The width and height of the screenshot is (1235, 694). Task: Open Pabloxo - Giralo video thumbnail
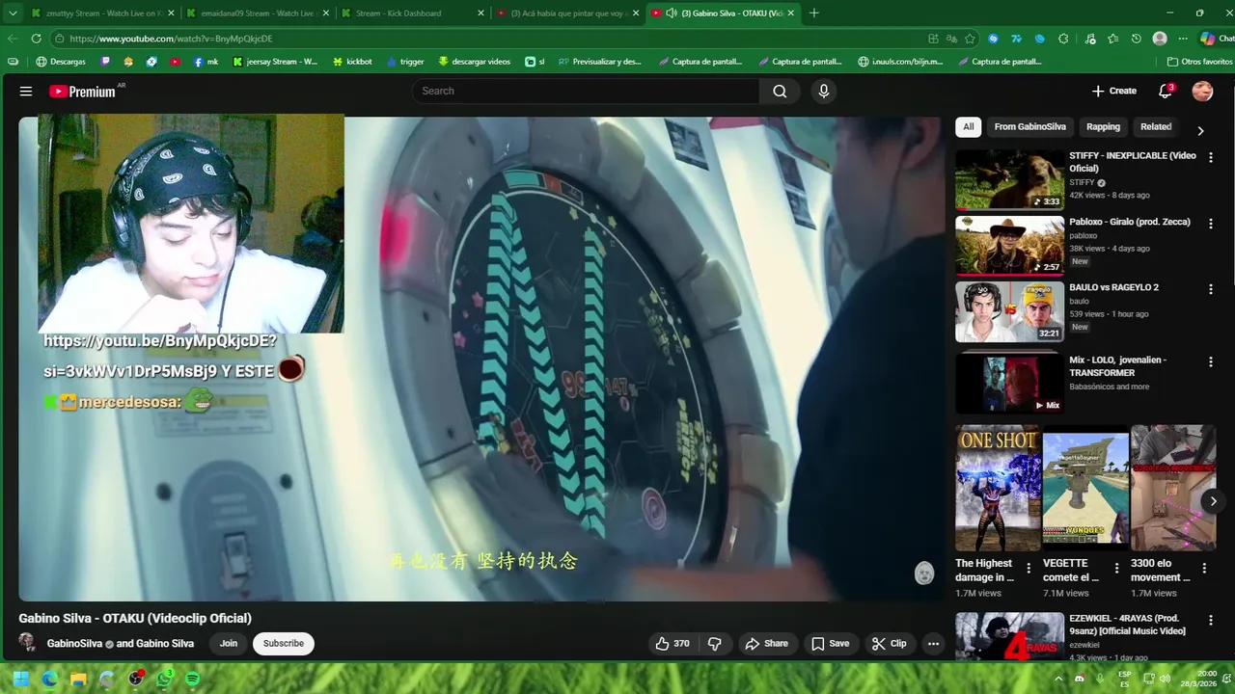(1009, 245)
